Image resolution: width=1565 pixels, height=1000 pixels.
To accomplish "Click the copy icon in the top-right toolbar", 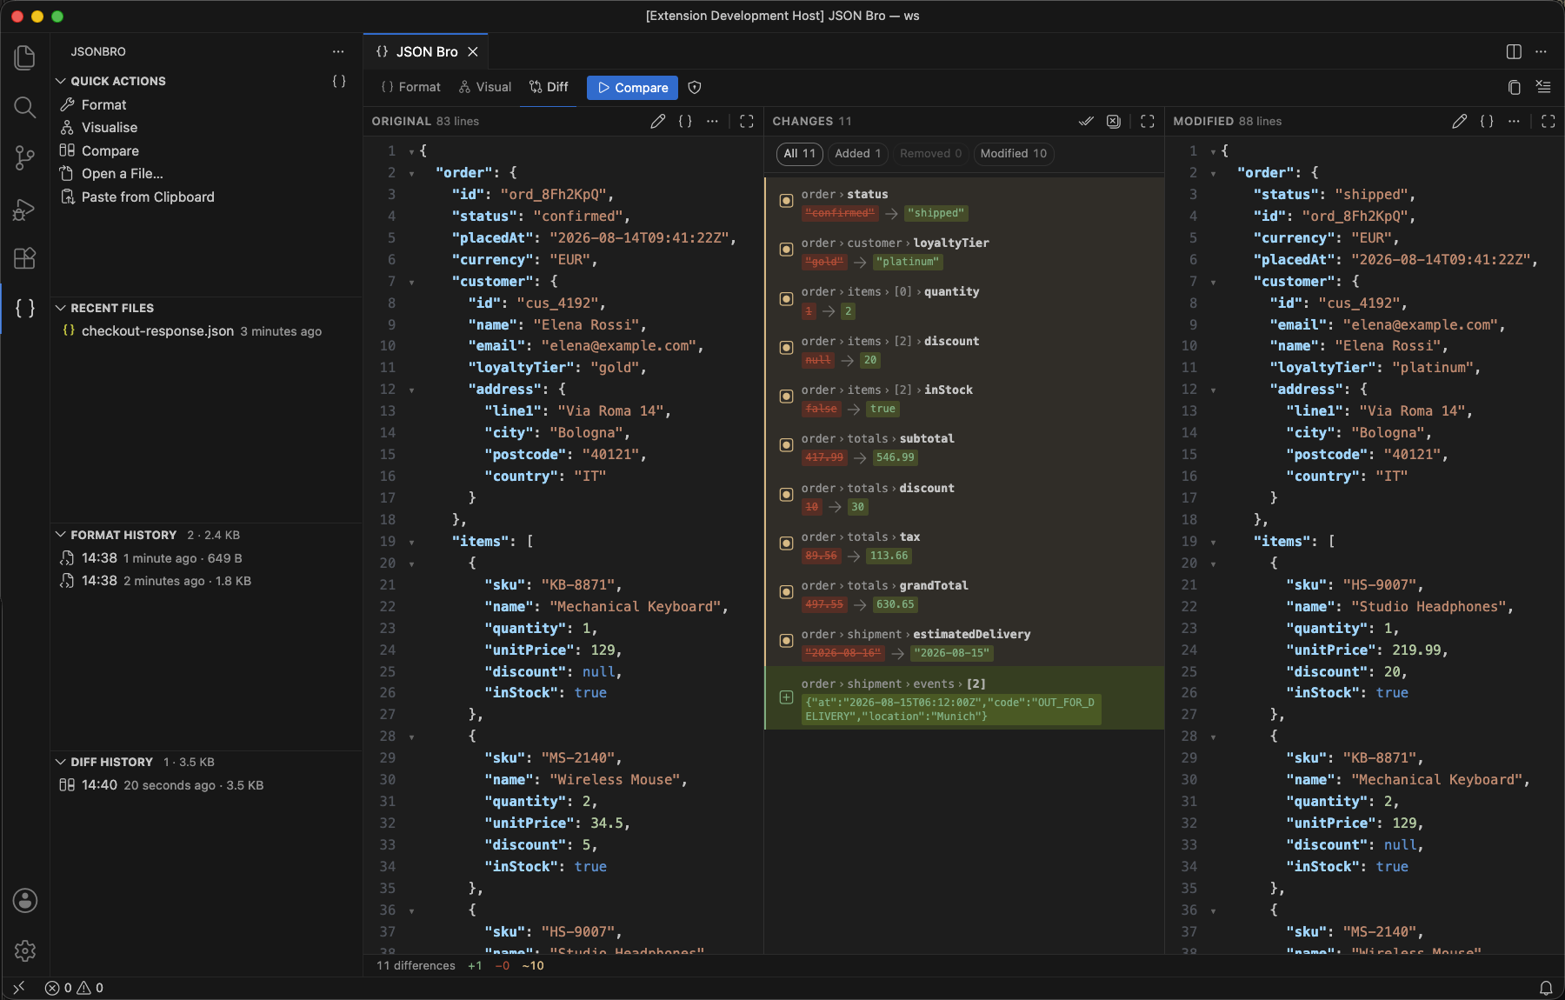I will (1514, 87).
